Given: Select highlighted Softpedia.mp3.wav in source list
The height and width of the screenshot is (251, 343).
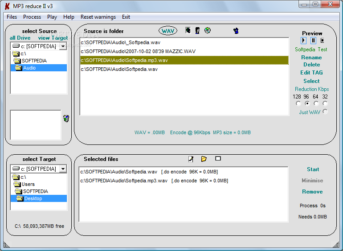Looking at the screenshot, I should (x=184, y=60).
